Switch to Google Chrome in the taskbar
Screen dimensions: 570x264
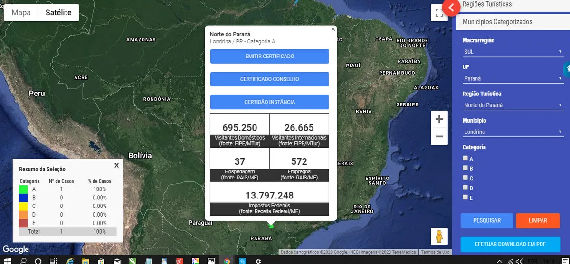coord(227,261)
